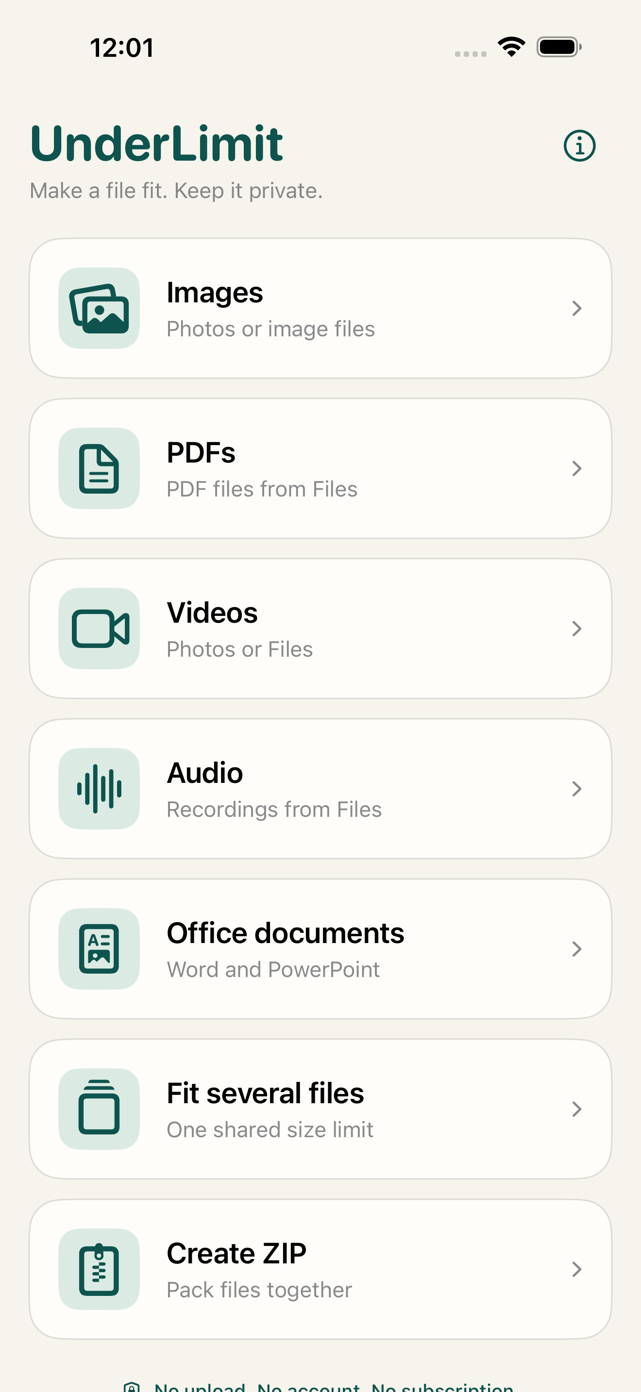Expand the Office documents chevron
This screenshot has width=641, height=1392.
click(577, 948)
